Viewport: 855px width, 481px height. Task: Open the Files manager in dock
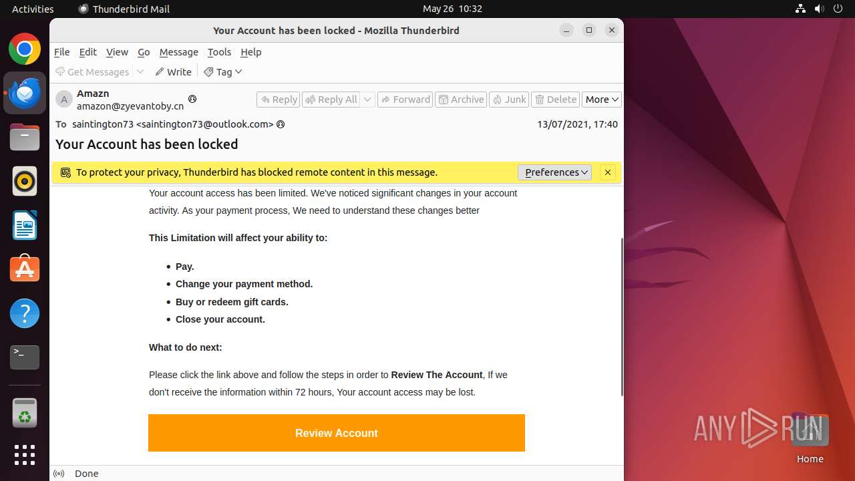[25, 137]
